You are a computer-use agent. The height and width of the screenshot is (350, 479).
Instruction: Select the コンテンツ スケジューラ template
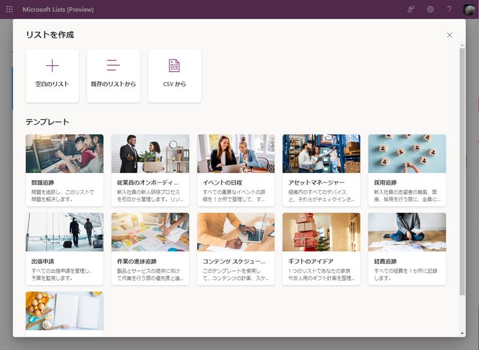click(236, 249)
